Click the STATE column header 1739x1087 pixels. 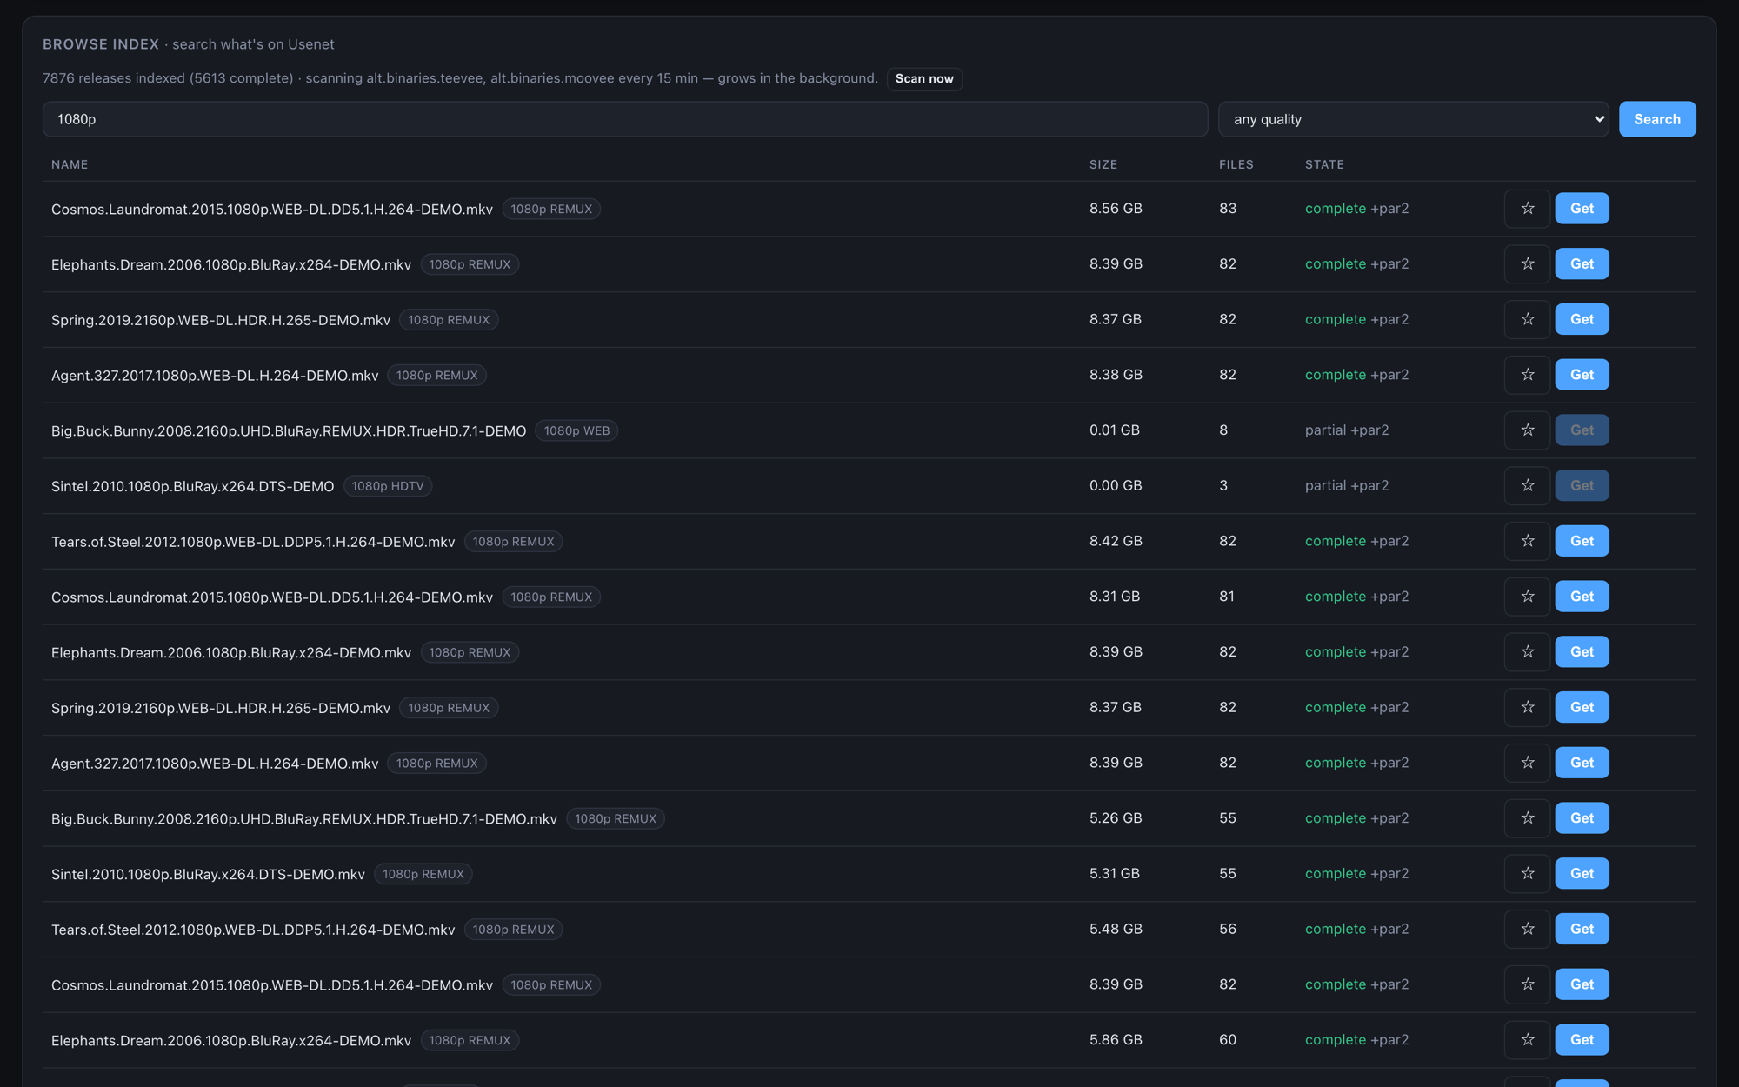(x=1324, y=164)
